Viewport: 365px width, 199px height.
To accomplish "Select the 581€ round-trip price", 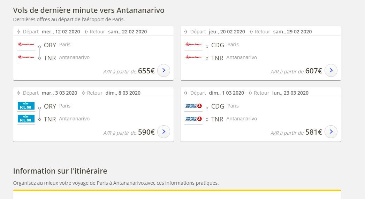I will (313, 132).
